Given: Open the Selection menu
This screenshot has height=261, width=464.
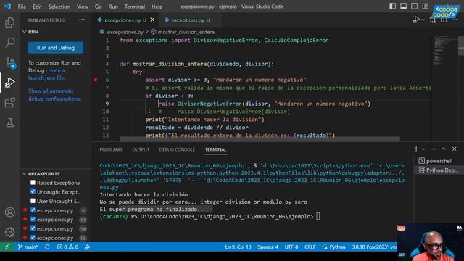Looking at the screenshot, I should 59,7.
